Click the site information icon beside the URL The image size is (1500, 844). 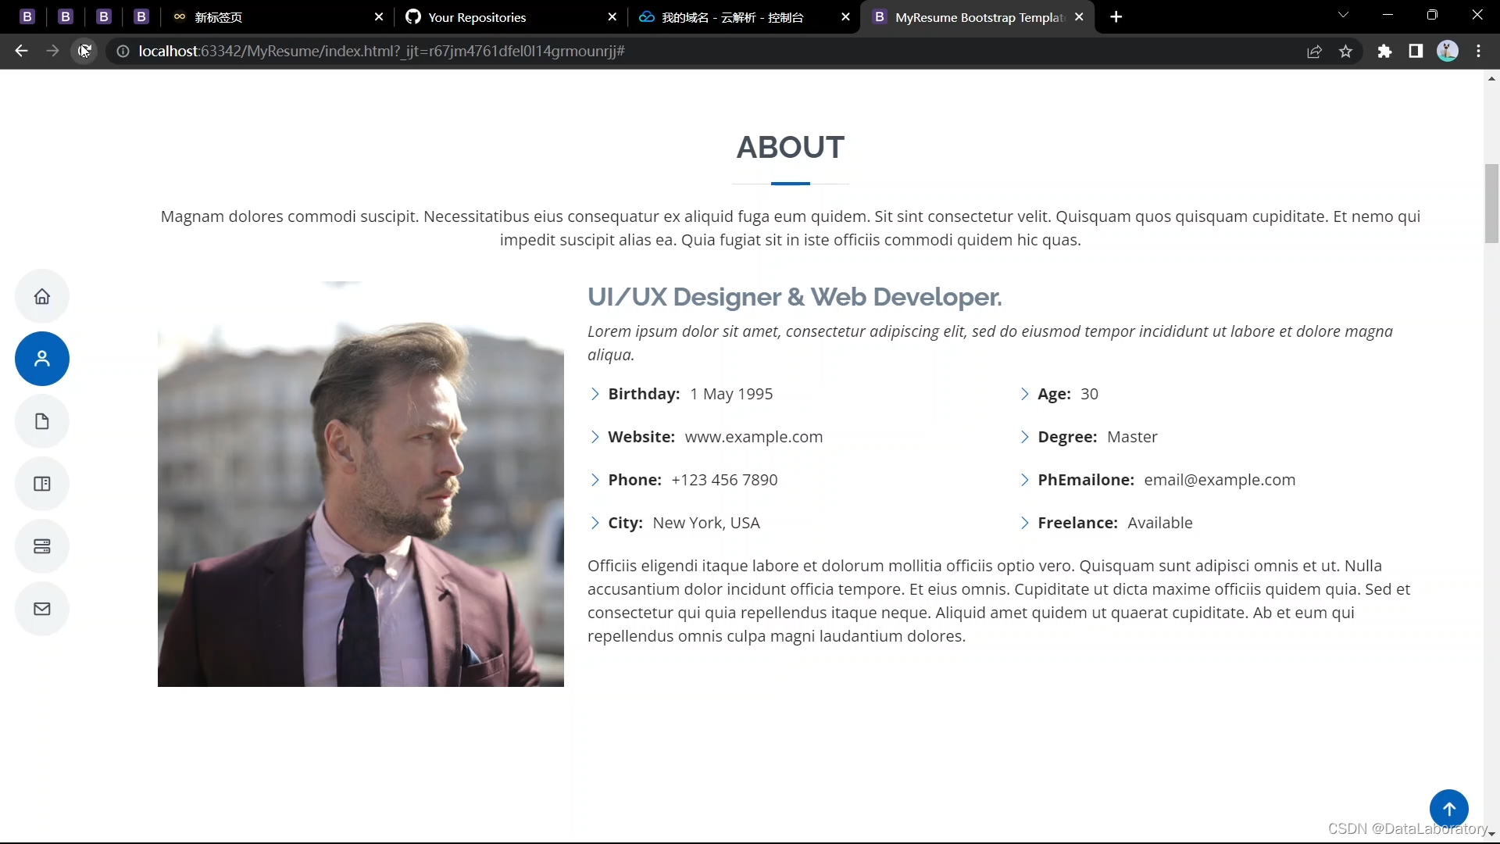point(123,52)
